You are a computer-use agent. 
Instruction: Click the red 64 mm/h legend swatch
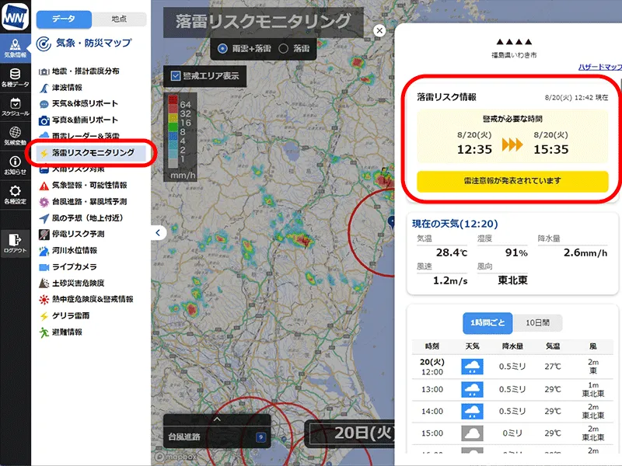pyautogui.click(x=171, y=103)
